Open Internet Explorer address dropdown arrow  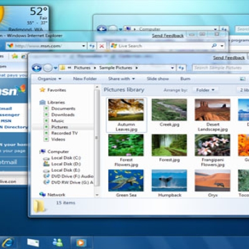pyautogui.click(x=83, y=46)
